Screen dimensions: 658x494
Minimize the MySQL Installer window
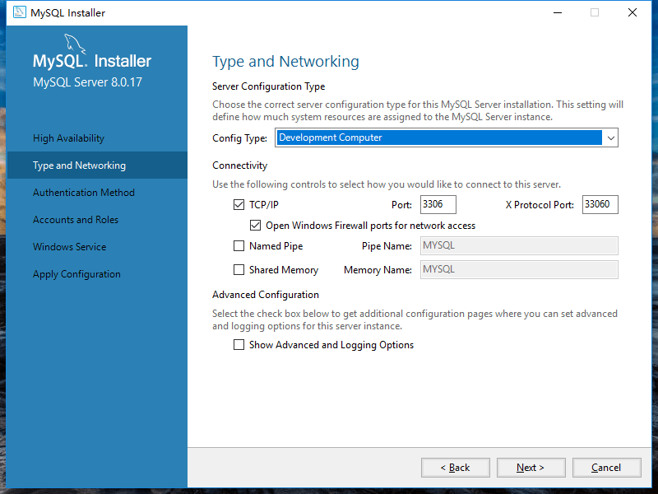pos(557,13)
